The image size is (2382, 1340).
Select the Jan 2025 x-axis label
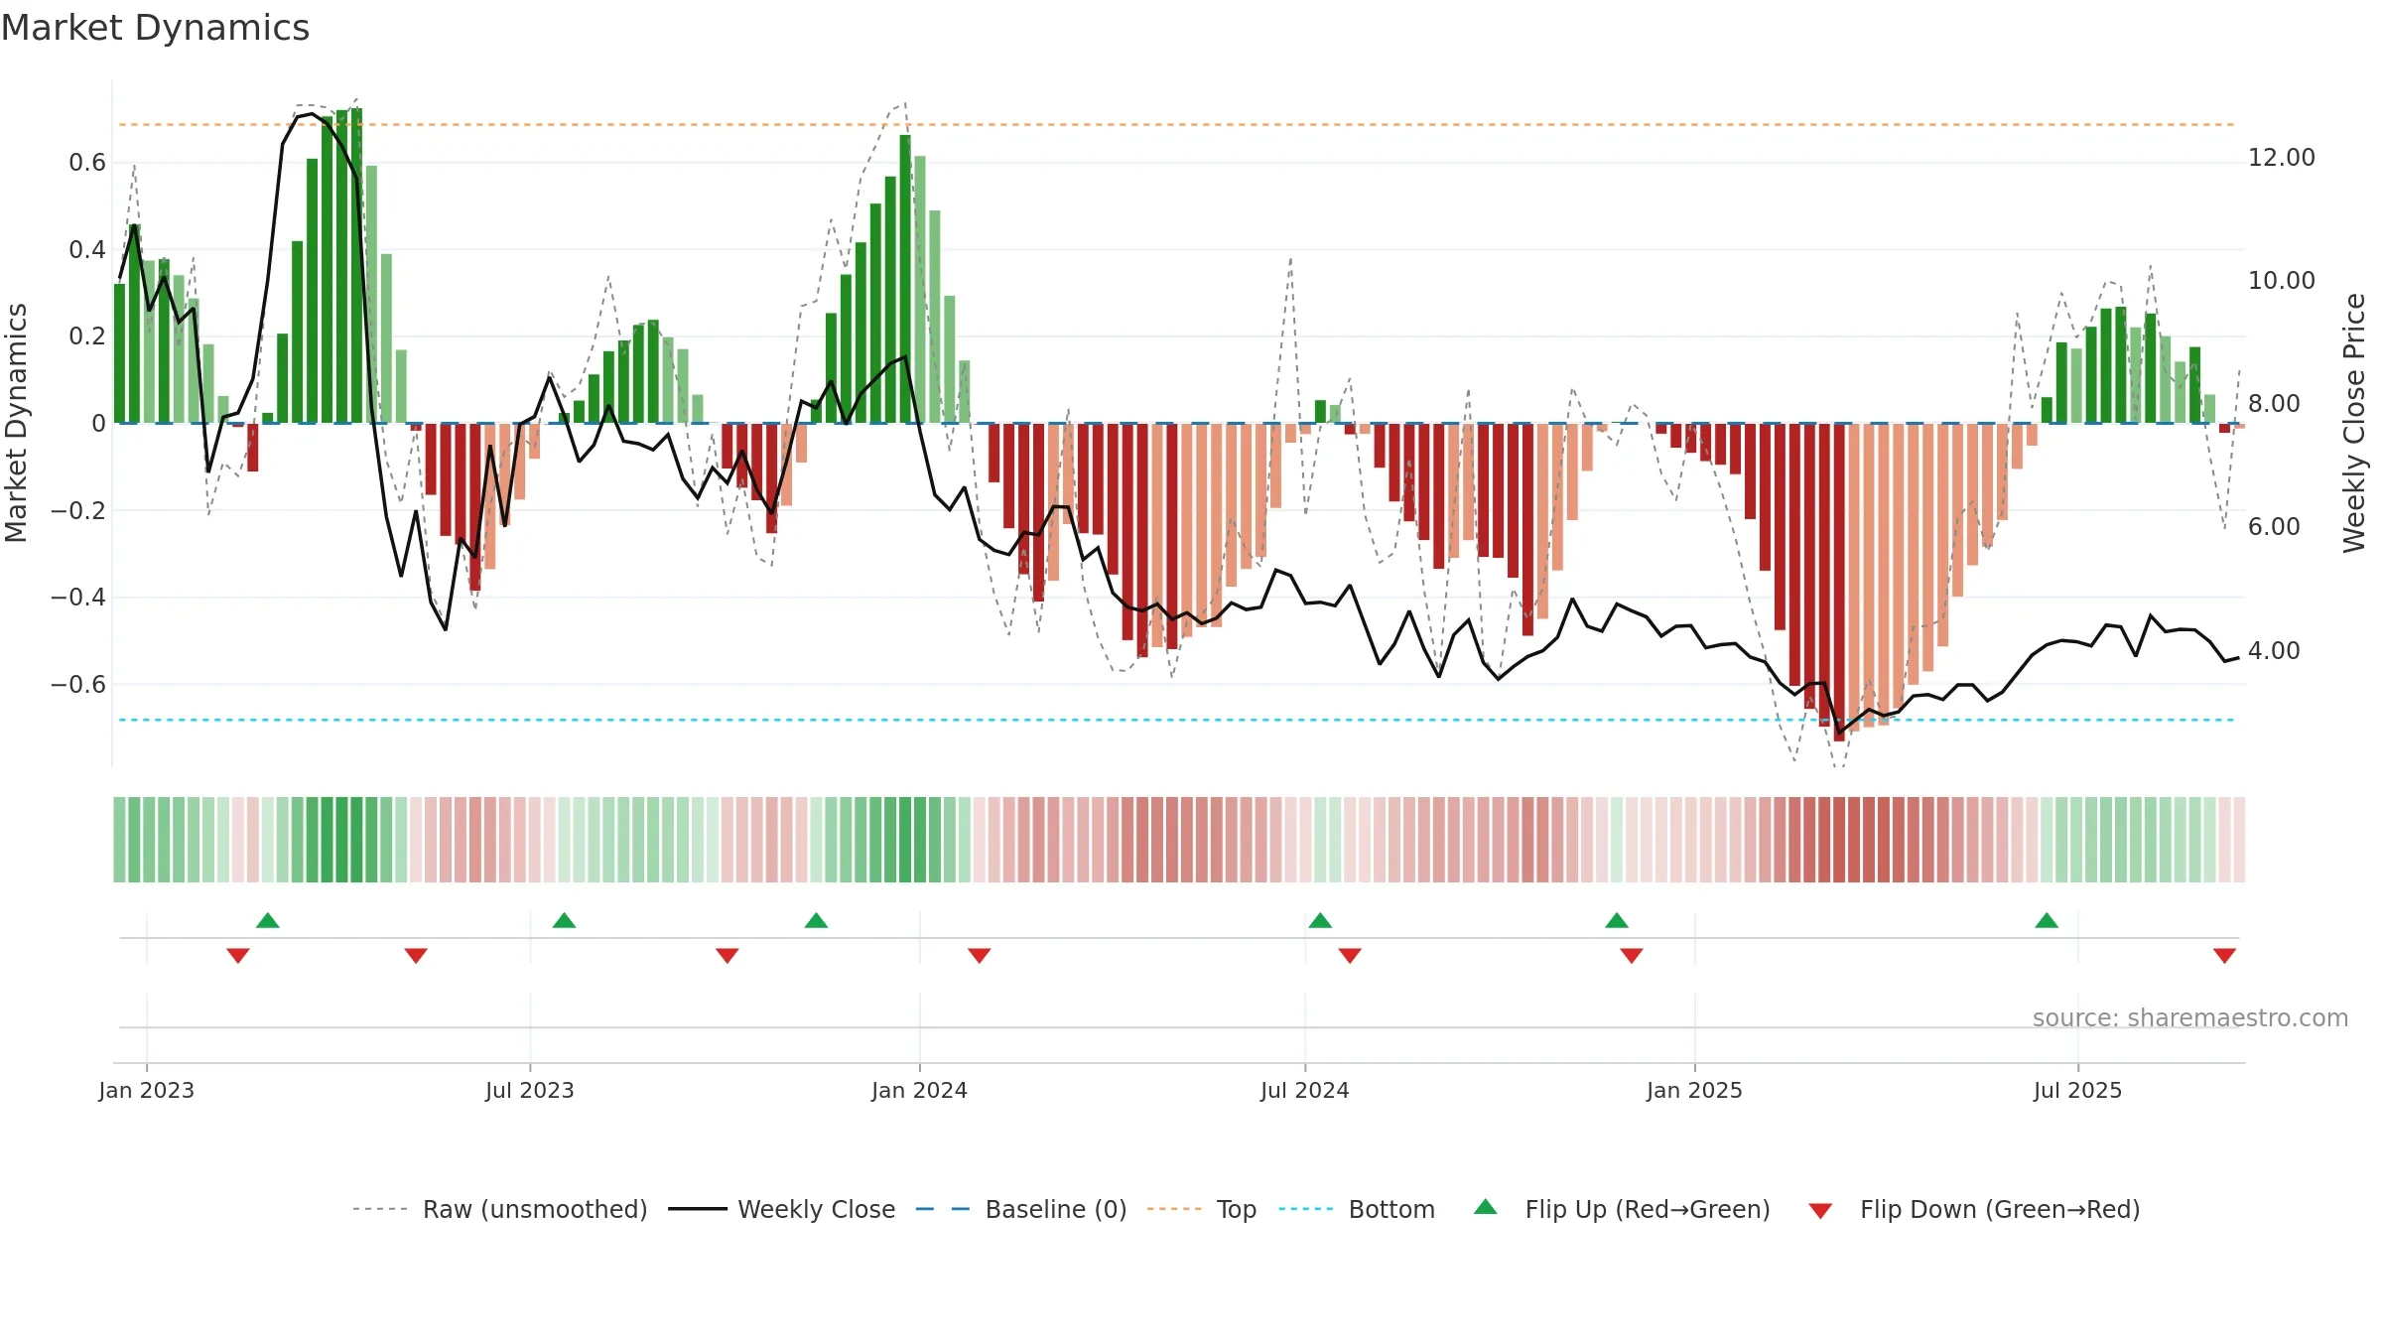click(x=1695, y=1090)
